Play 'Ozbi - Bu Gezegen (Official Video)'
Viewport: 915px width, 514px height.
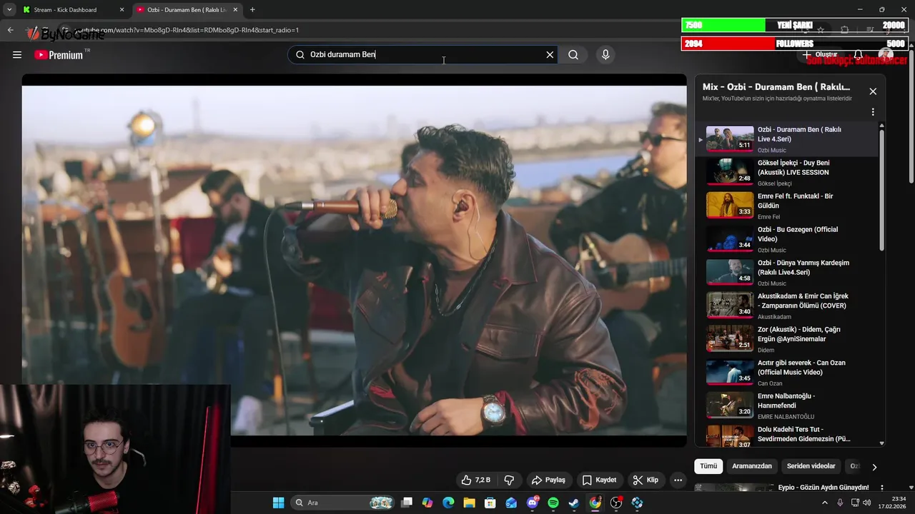pos(786,239)
